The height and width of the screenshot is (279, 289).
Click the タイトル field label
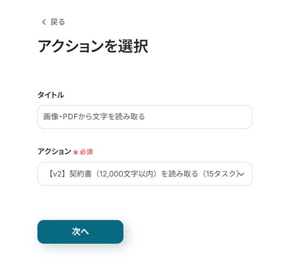51,95
